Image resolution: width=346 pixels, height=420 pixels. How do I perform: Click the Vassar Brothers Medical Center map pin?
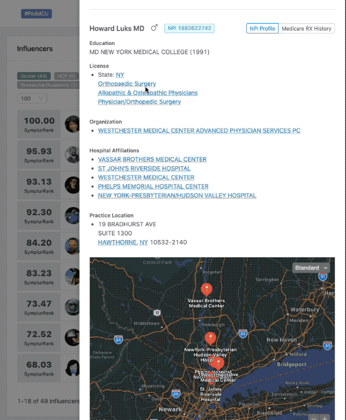pyautogui.click(x=206, y=289)
